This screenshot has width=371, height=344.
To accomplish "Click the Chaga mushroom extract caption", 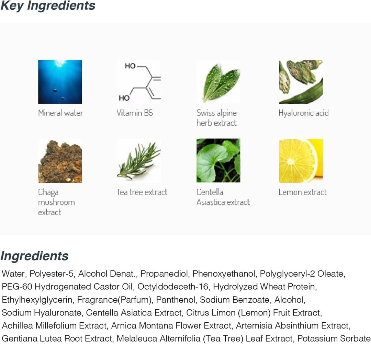I will (56, 202).
